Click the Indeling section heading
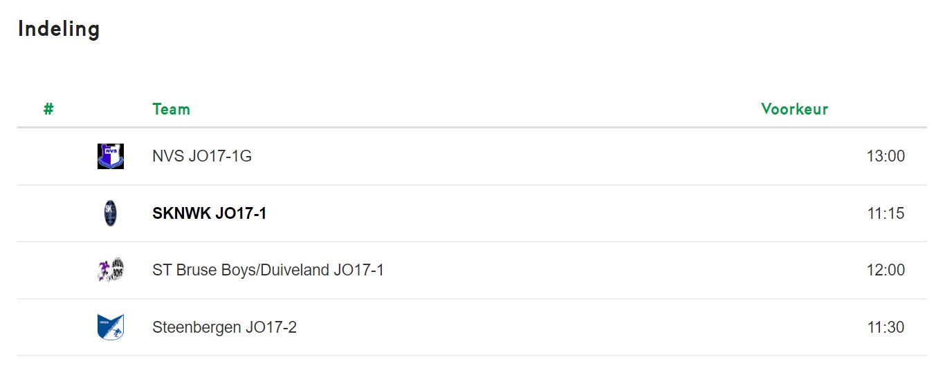 59,29
